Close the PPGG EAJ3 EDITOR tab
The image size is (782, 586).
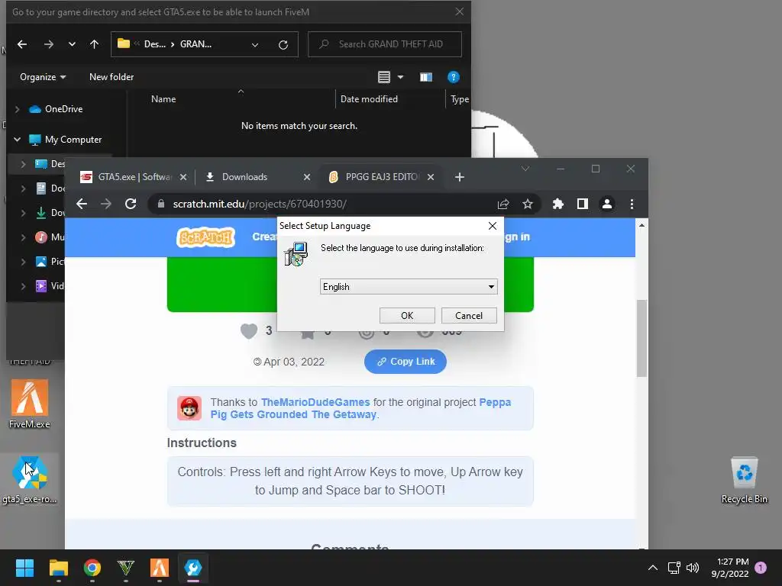point(431,177)
